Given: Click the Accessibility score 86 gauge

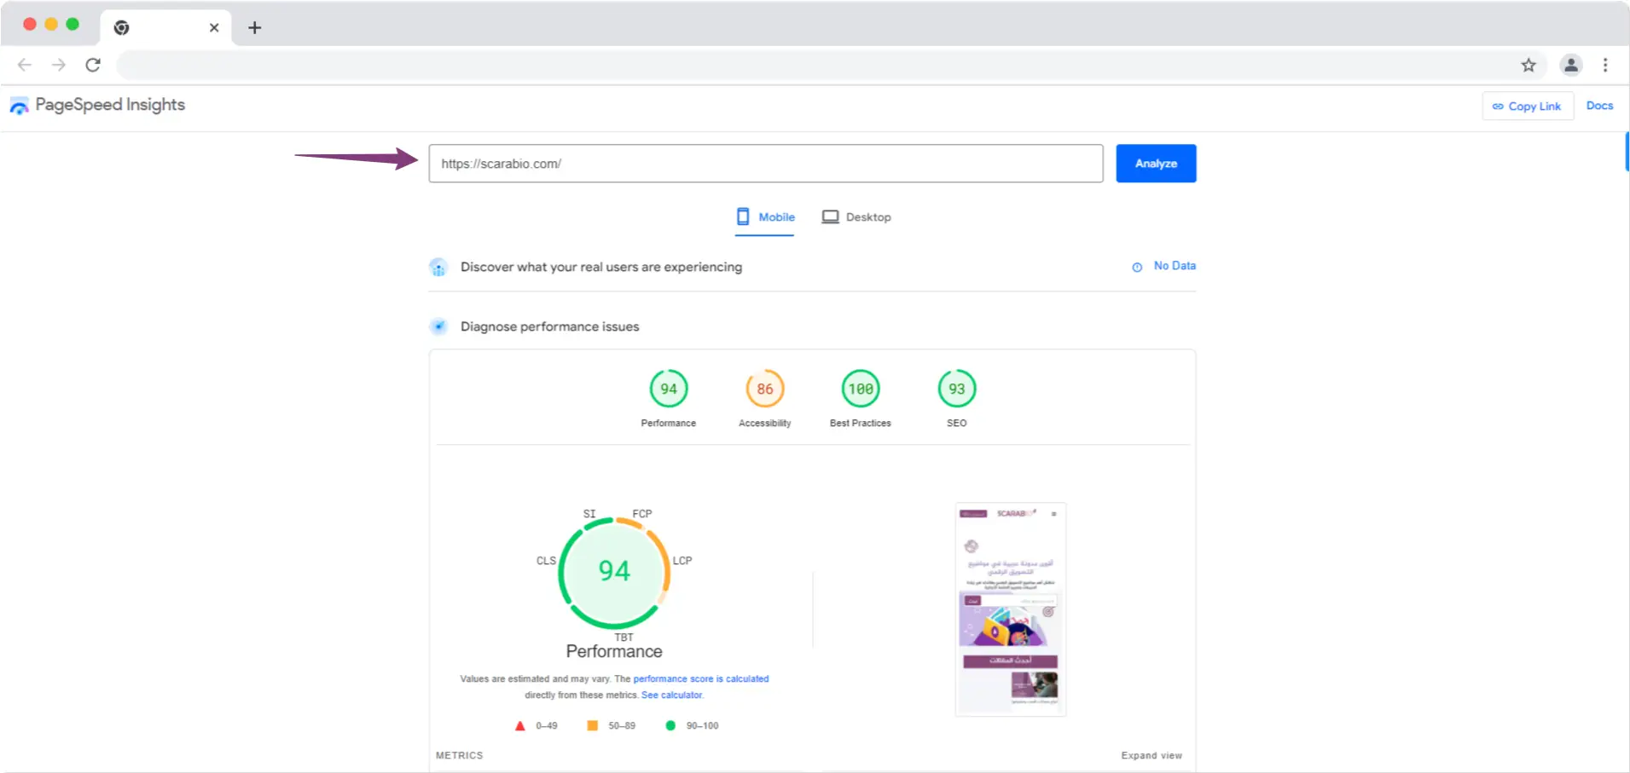Looking at the screenshot, I should tap(764, 389).
